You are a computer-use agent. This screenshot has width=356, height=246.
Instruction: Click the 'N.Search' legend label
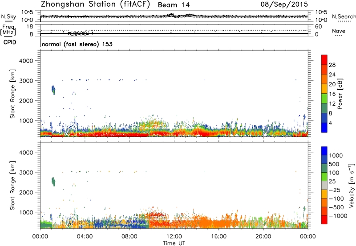[x=344, y=16]
